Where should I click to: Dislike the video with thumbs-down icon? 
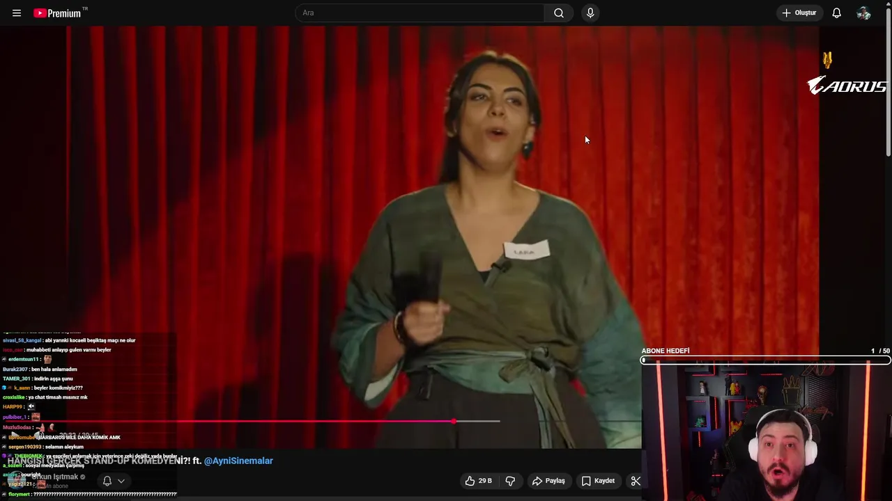[x=510, y=481]
